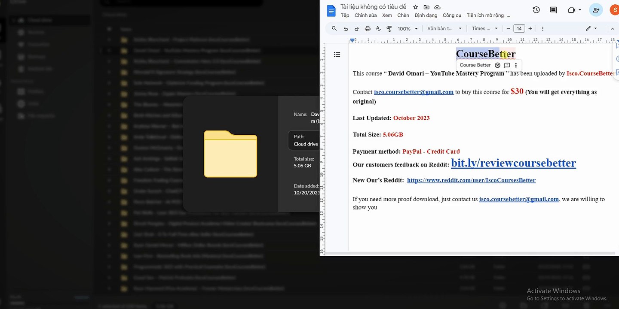619x309 pixels.
Task: Open the comments history icon
Action: click(553, 10)
